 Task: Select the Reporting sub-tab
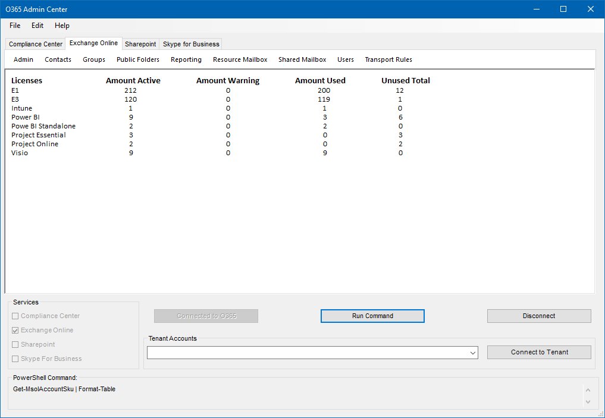[186, 59]
